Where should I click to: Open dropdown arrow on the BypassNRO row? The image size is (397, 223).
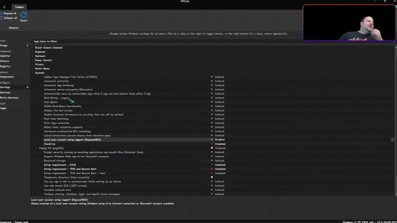point(392,139)
